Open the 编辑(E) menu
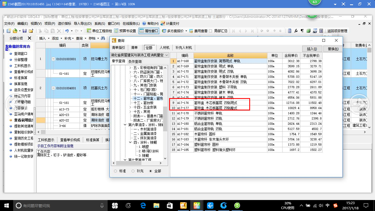This screenshot has height=211, width=375. [x=23, y=24]
